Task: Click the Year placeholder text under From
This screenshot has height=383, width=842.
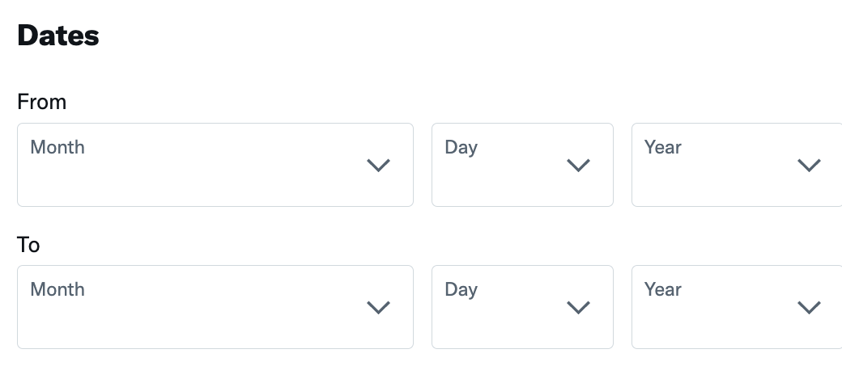Action: 663,147
